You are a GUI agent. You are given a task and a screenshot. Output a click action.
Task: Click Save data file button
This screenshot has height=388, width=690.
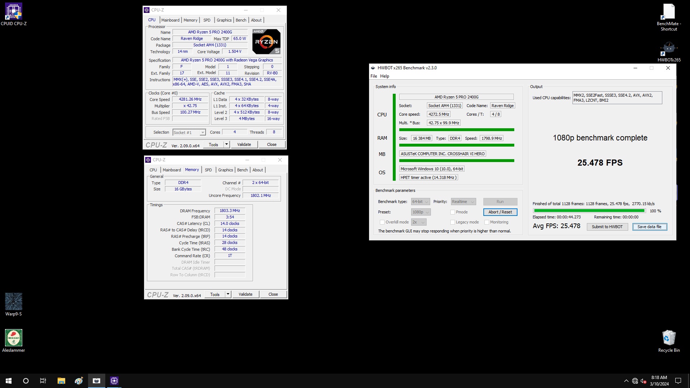[x=649, y=227]
